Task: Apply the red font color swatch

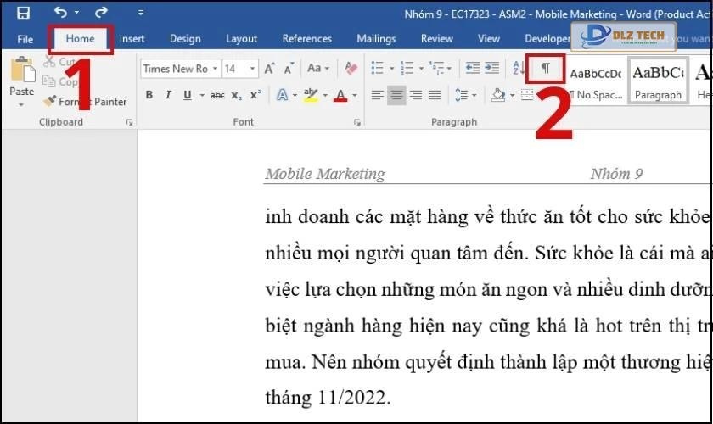Action: tap(340, 95)
